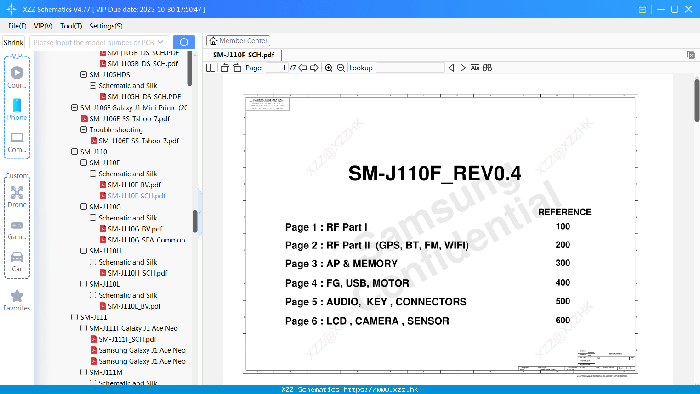The image size is (700, 394).
Task: Open the Drone category
Action: pos(17,197)
